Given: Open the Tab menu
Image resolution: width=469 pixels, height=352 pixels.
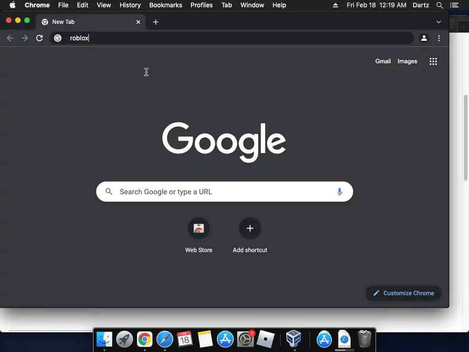Looking at the screenshot, I should [x=227, y=5].
